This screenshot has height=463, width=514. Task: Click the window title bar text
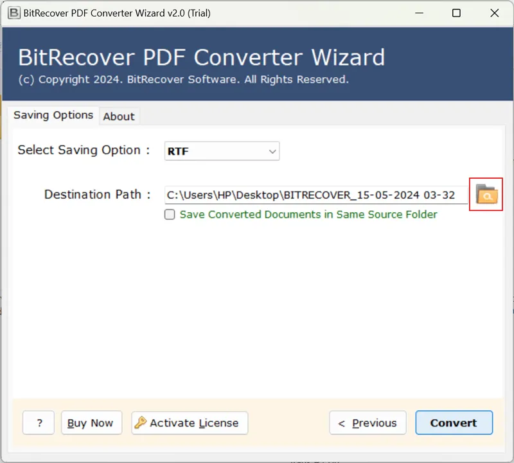(x=117, y=13)
